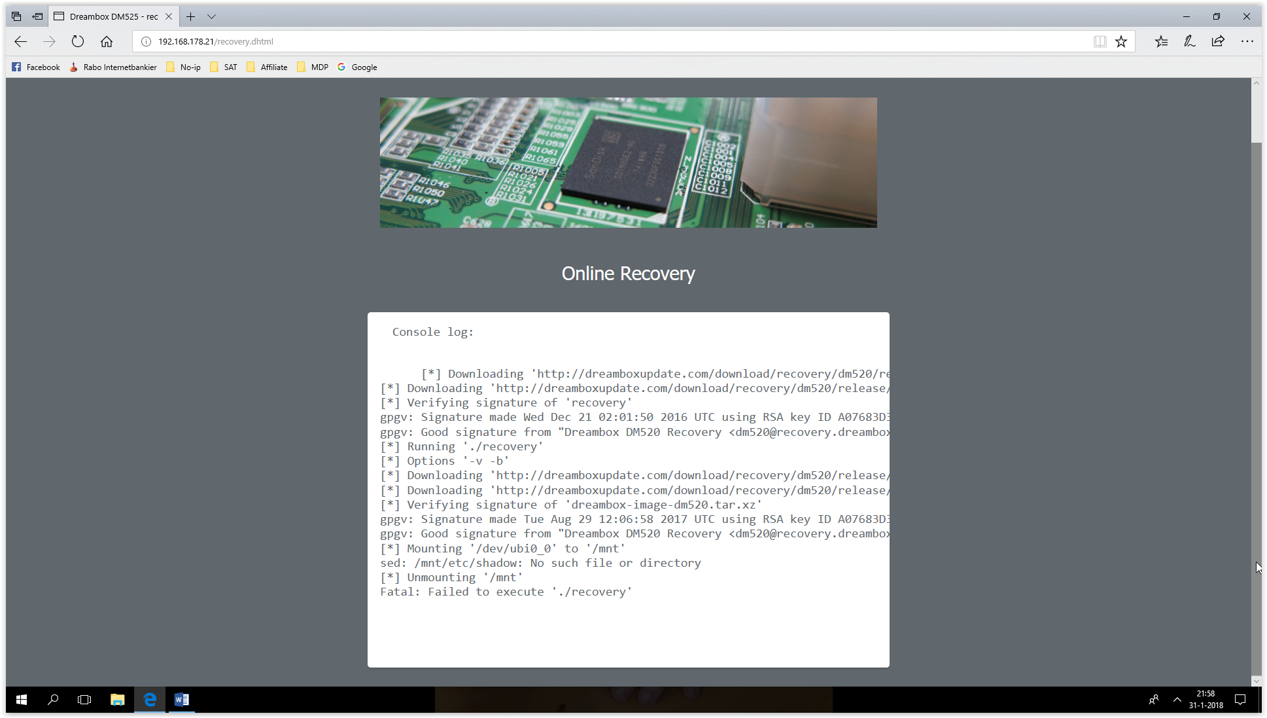Screen dimensions: 1267x718
Task: Expand hidden system tray icons
Action: 1177,700
